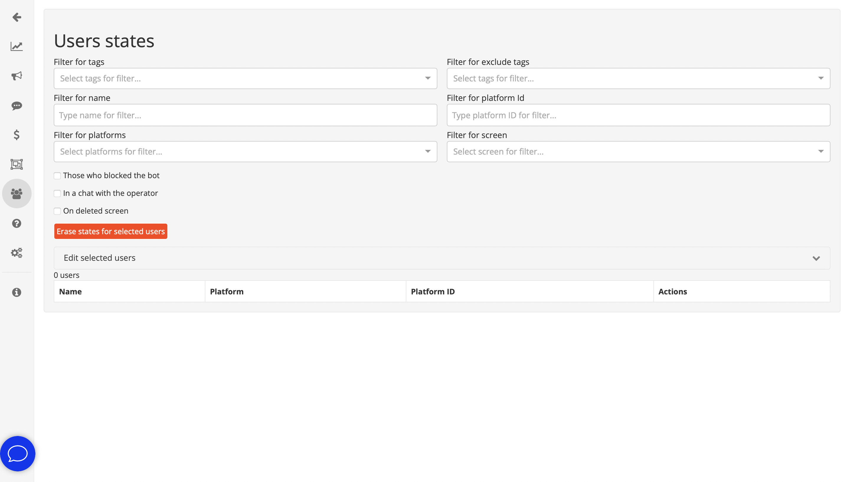The width and height of the screenshot is (847, 482).
Task: Open the payments dollar icon
Action: tap(16, 135)
